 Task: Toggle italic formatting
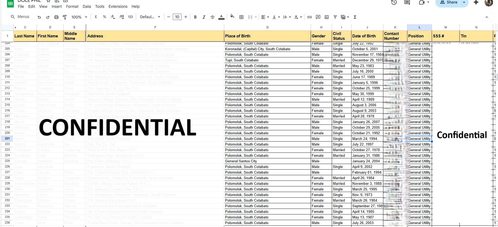coord(204,17)
